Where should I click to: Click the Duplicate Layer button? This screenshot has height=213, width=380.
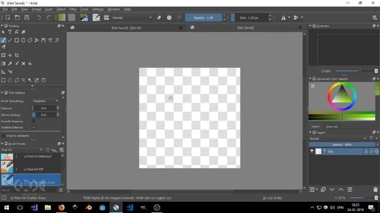[323, 189]
